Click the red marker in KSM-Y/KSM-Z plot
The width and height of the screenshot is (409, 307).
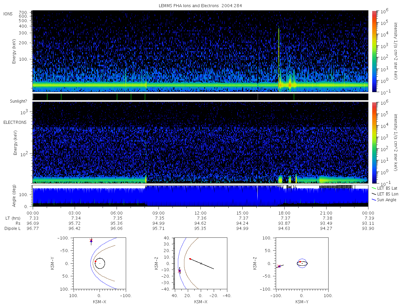click(x=279, y=266)
